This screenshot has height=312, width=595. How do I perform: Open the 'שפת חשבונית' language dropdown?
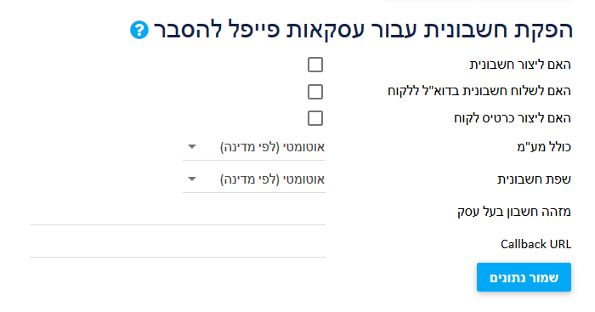(x=254, y=179)
